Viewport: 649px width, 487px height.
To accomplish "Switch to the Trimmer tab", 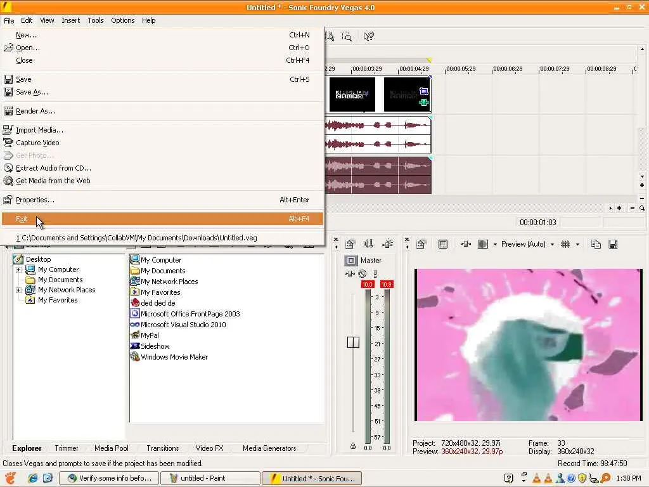I will point(66,448).
